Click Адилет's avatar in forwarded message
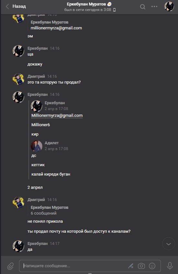Image resolution: width=178 pixels, height=274 pixels. pyautogui.click(x=37, y=146)
